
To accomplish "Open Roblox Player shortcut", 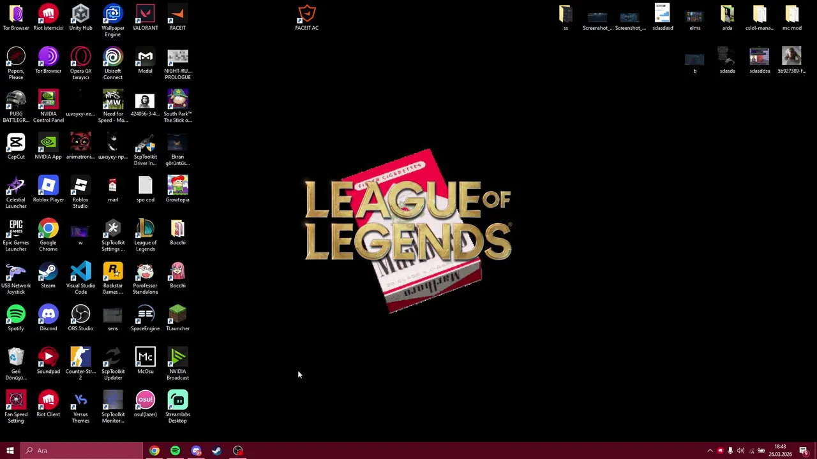I will click(49, 189).
